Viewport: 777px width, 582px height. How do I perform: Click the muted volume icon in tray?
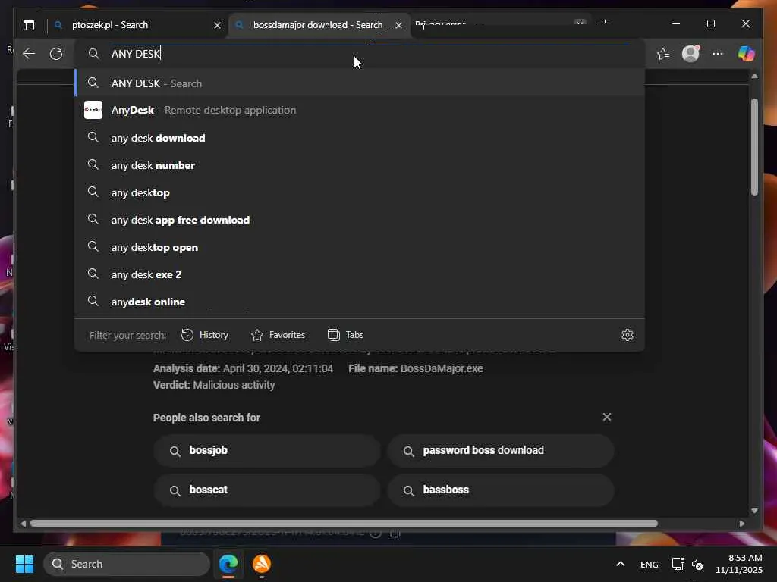click(x=697, y=564)
